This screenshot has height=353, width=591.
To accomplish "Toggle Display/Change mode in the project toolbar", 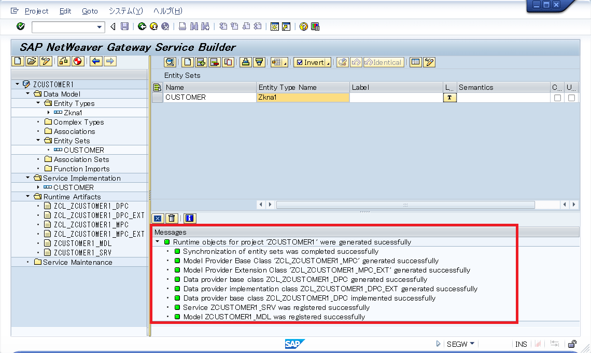I will pos(46,61).
